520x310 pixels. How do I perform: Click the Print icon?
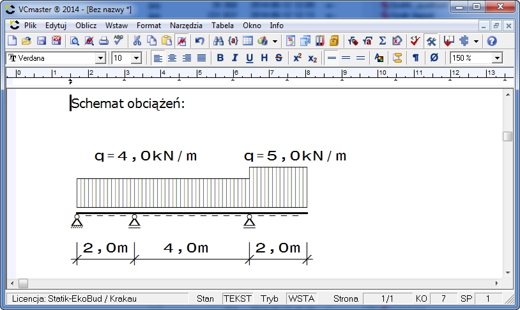(103, 41)
